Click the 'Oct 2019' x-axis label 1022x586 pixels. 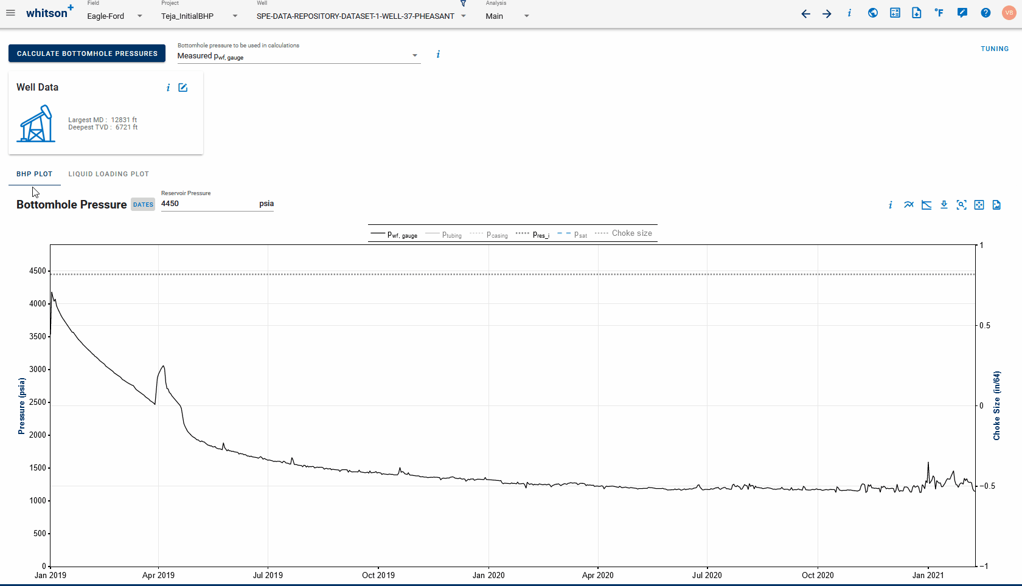coord(378,575)
